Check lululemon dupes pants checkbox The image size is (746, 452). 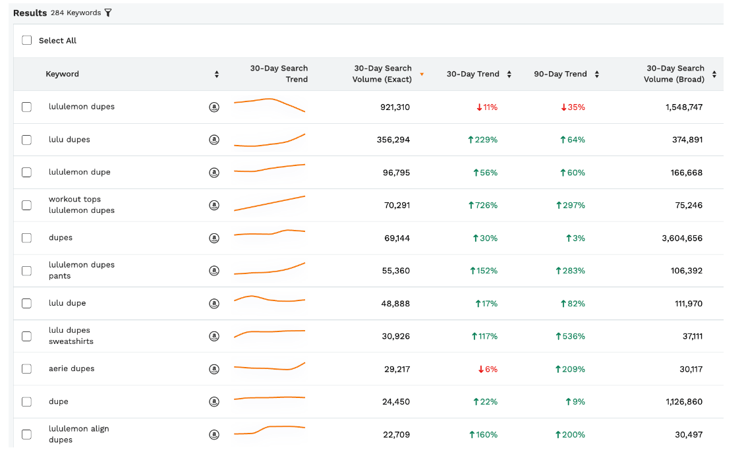click(x=26, y=271)
